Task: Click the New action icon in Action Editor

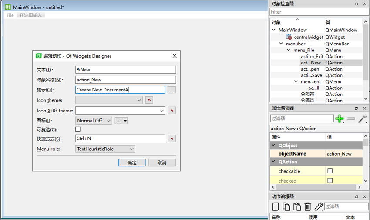Action: pos(276,206)
